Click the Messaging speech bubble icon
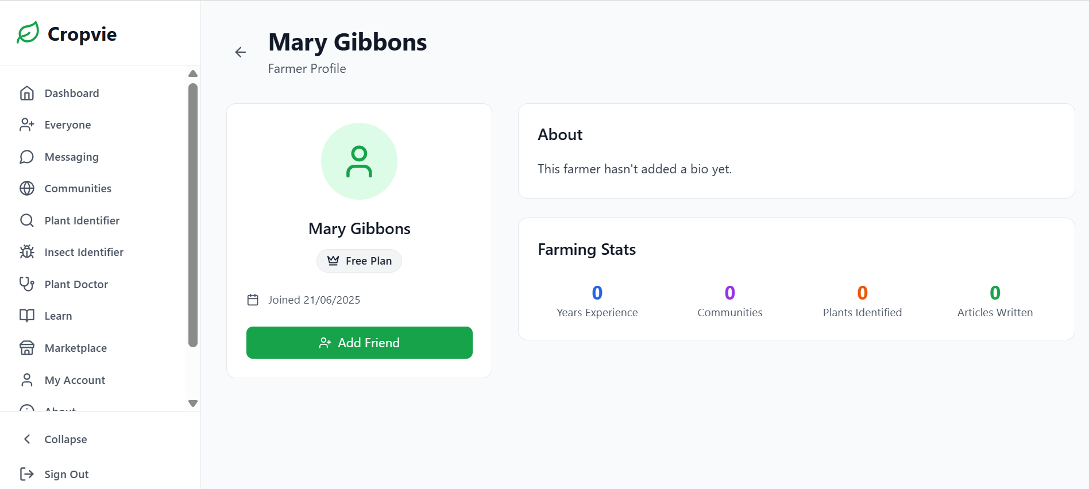The width and height of the screenshot is (1089, 489). click(27, 157)
